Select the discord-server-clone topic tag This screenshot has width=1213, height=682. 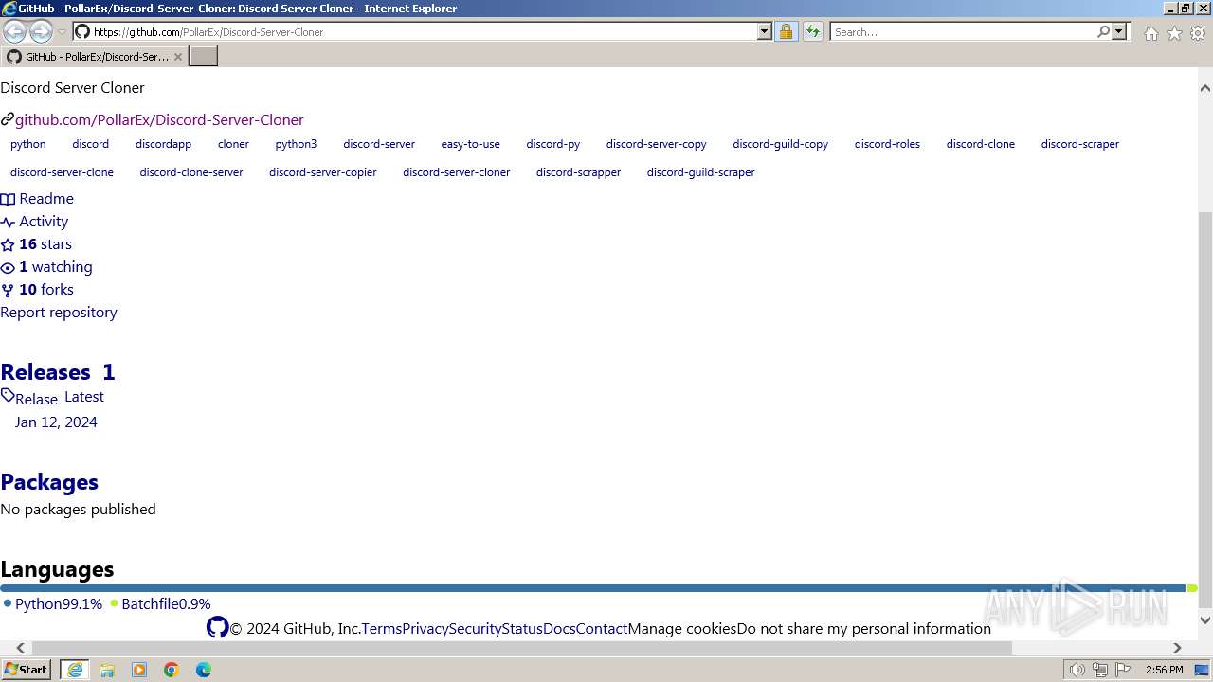click(62, 172)
